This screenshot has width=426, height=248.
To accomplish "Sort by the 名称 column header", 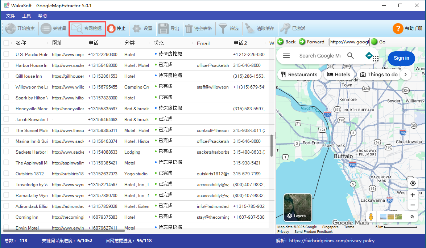I will click(21, 43).
